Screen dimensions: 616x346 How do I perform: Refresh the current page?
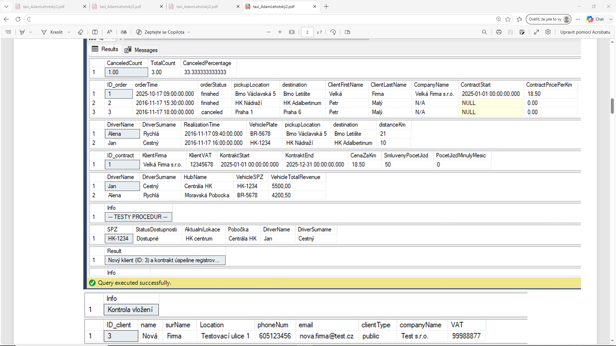18,19
